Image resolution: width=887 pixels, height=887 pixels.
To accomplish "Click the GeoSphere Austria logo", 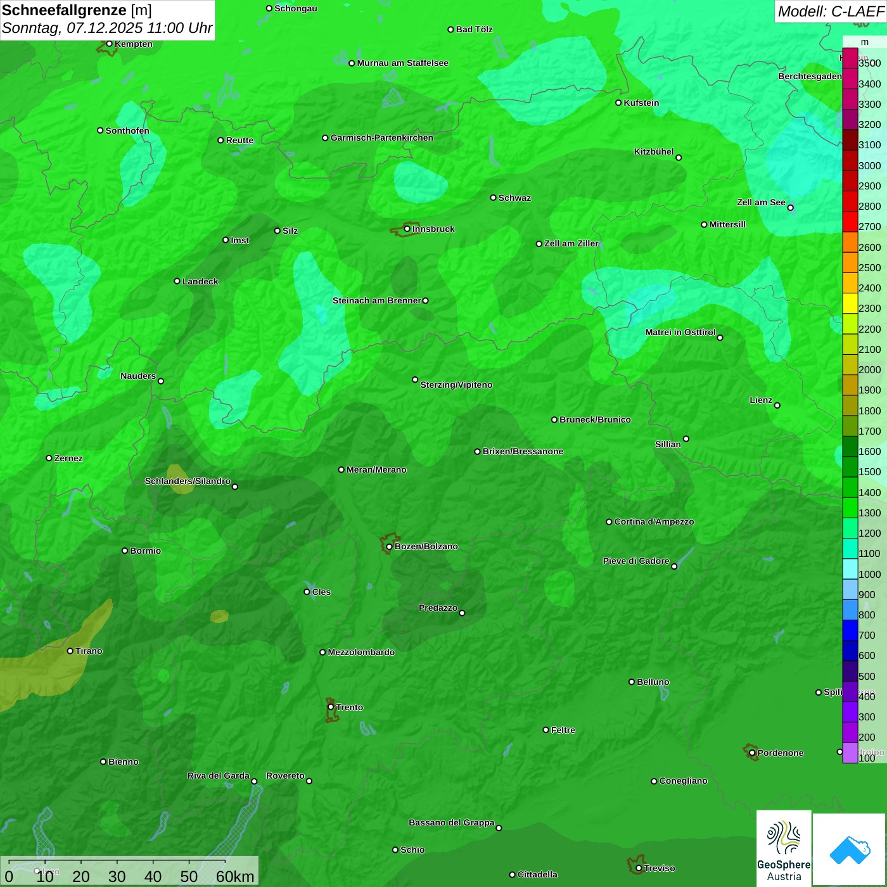I will 784,850.
